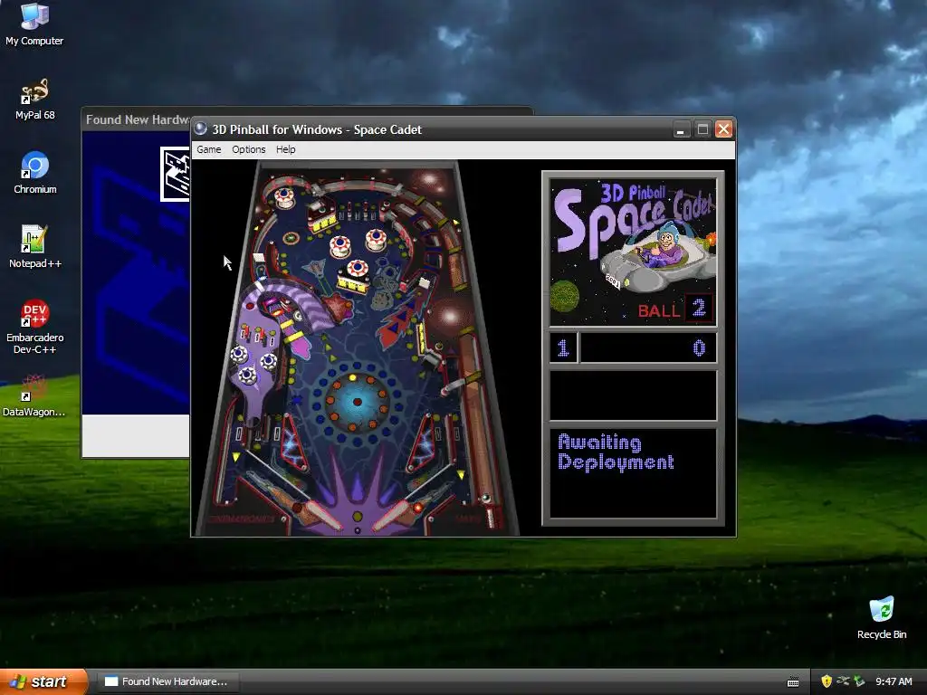
Task: Click the on-screen keyboard tray icon
Action: (x=793, y=682)
